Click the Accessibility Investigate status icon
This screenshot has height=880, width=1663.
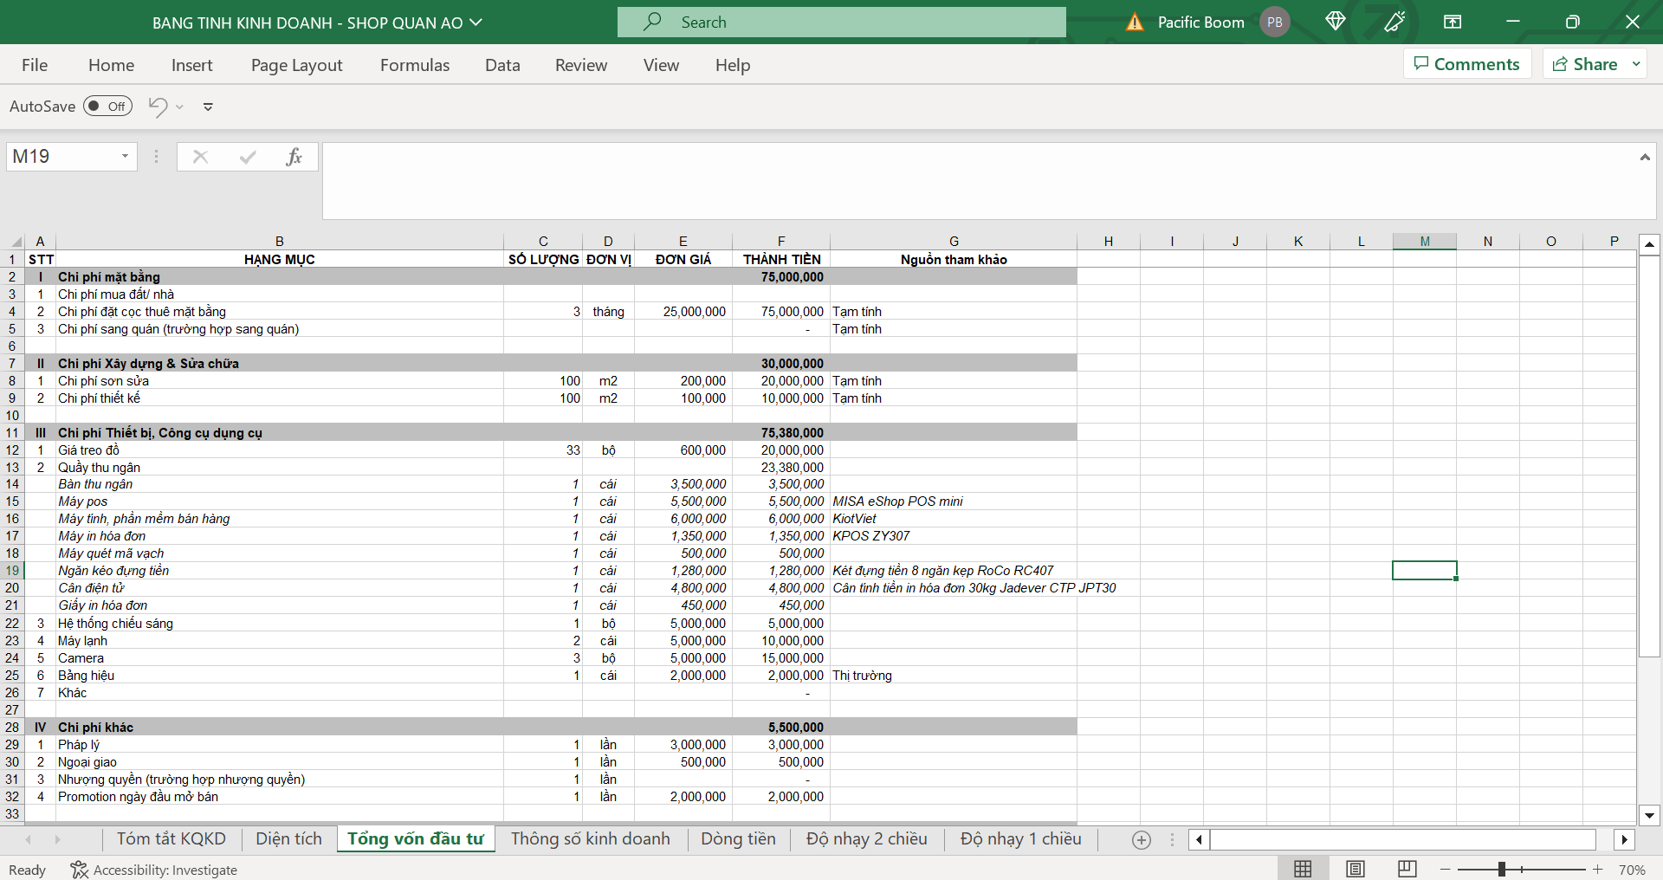point(79,870)
